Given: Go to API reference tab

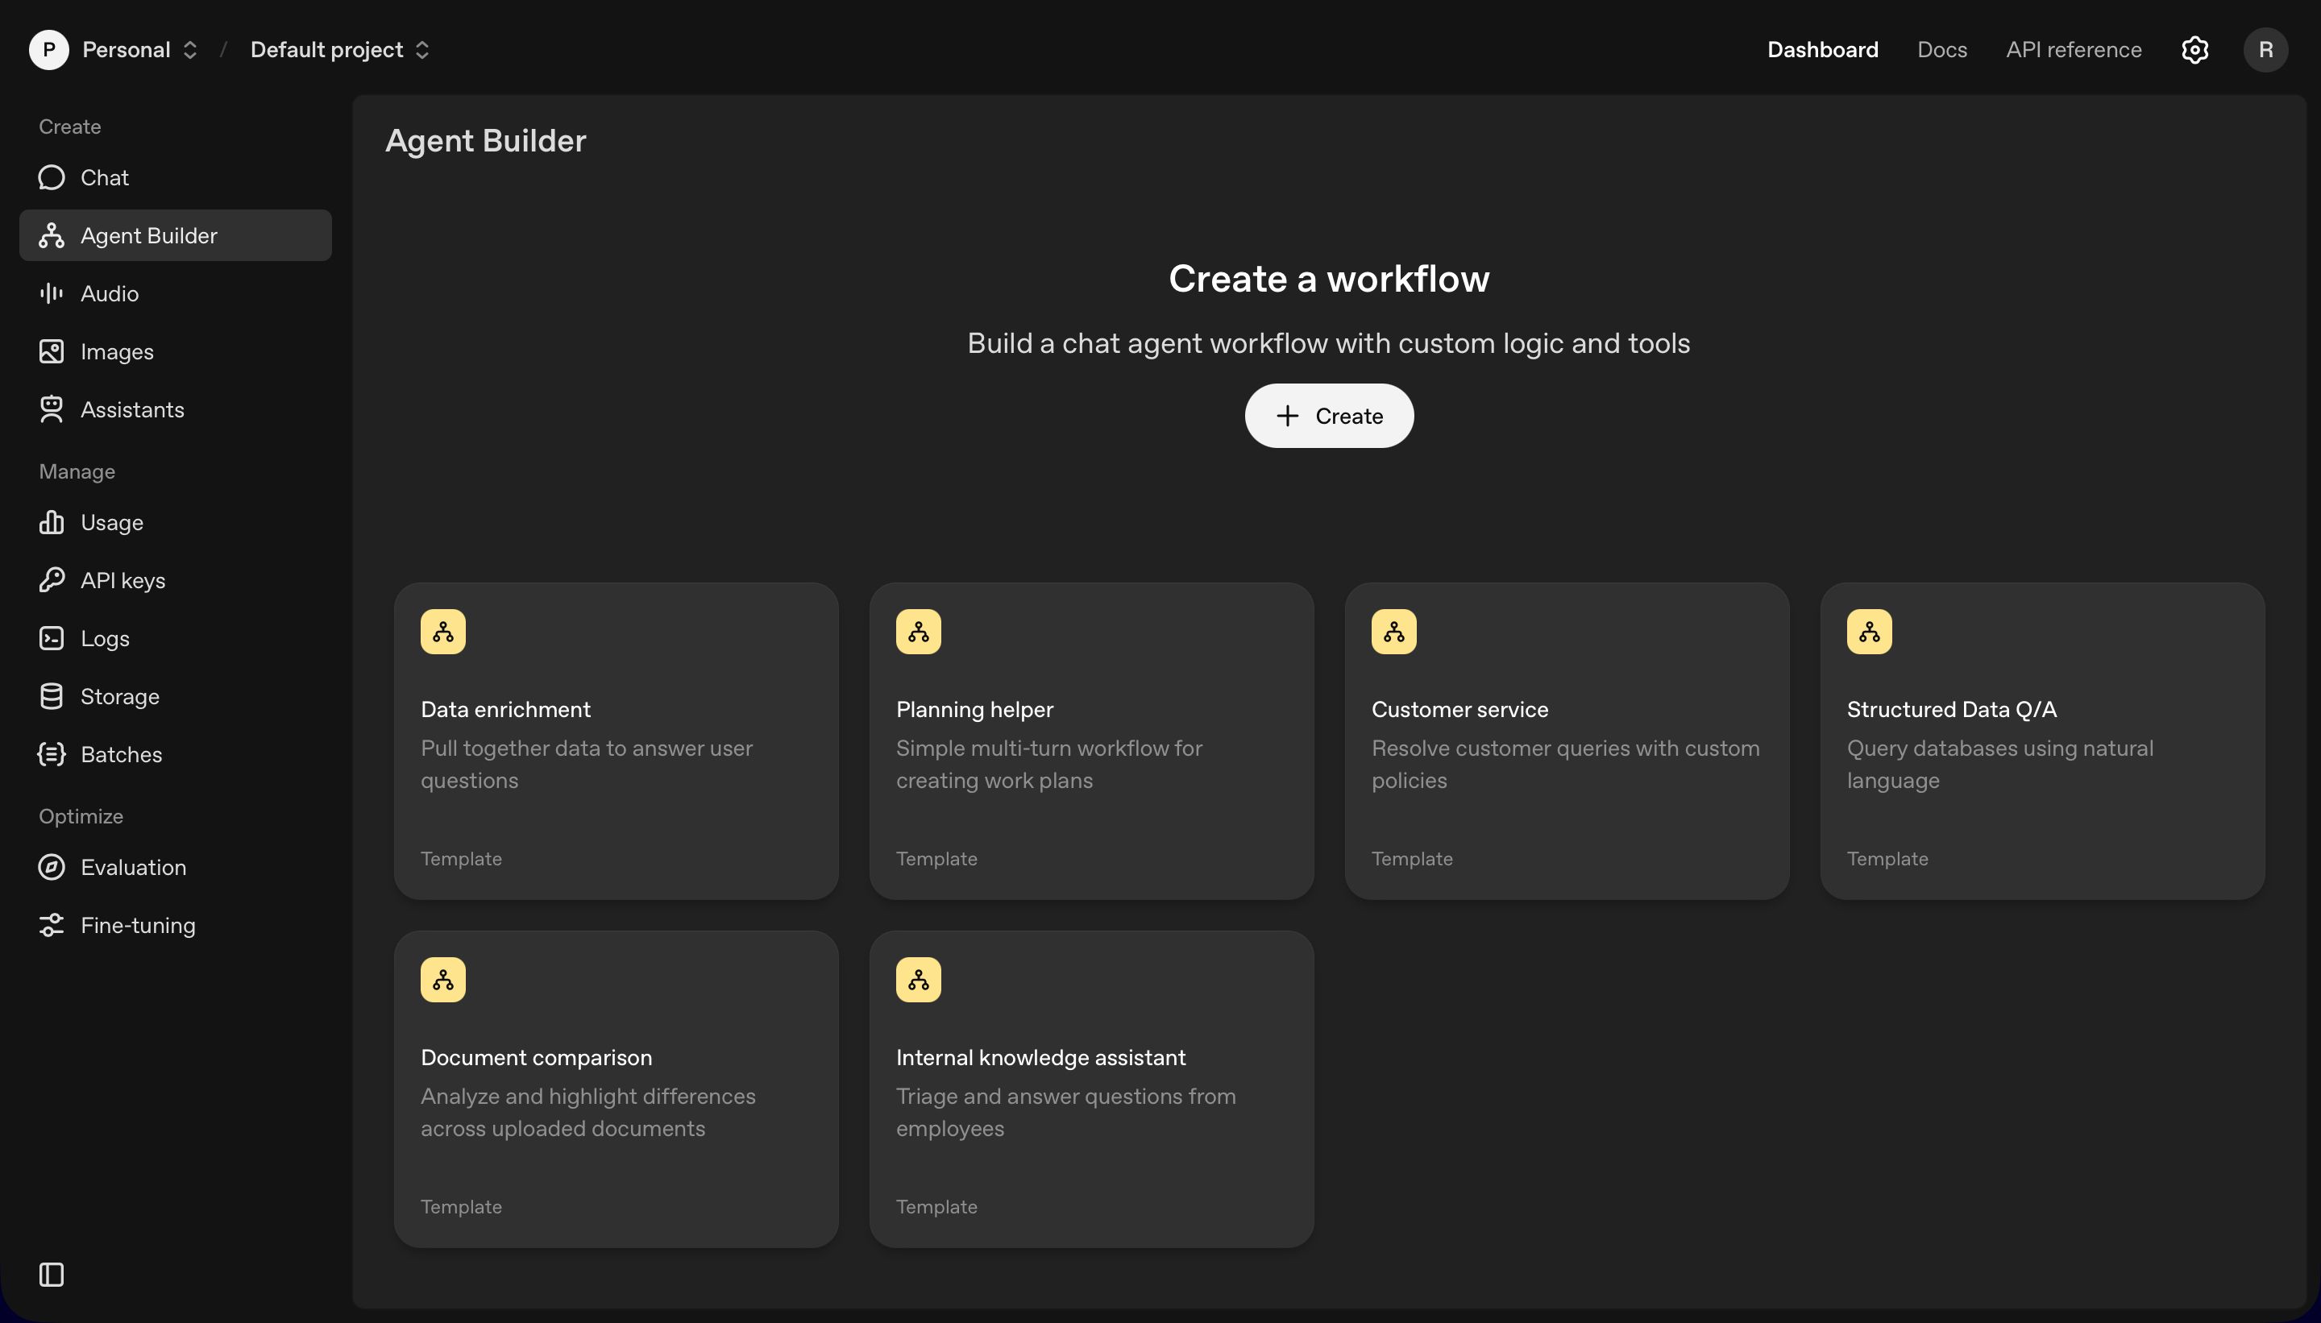Looking at the screenshot, I should click(x=2073, y=50).
